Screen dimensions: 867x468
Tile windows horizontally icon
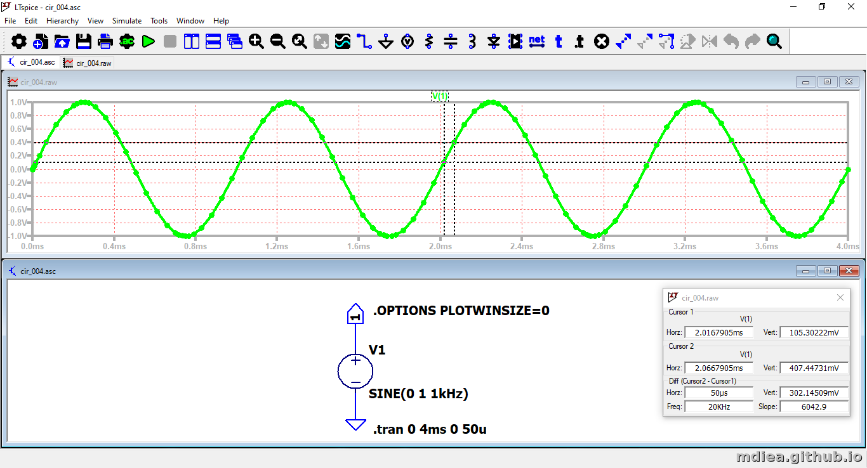tap(213, 42)
